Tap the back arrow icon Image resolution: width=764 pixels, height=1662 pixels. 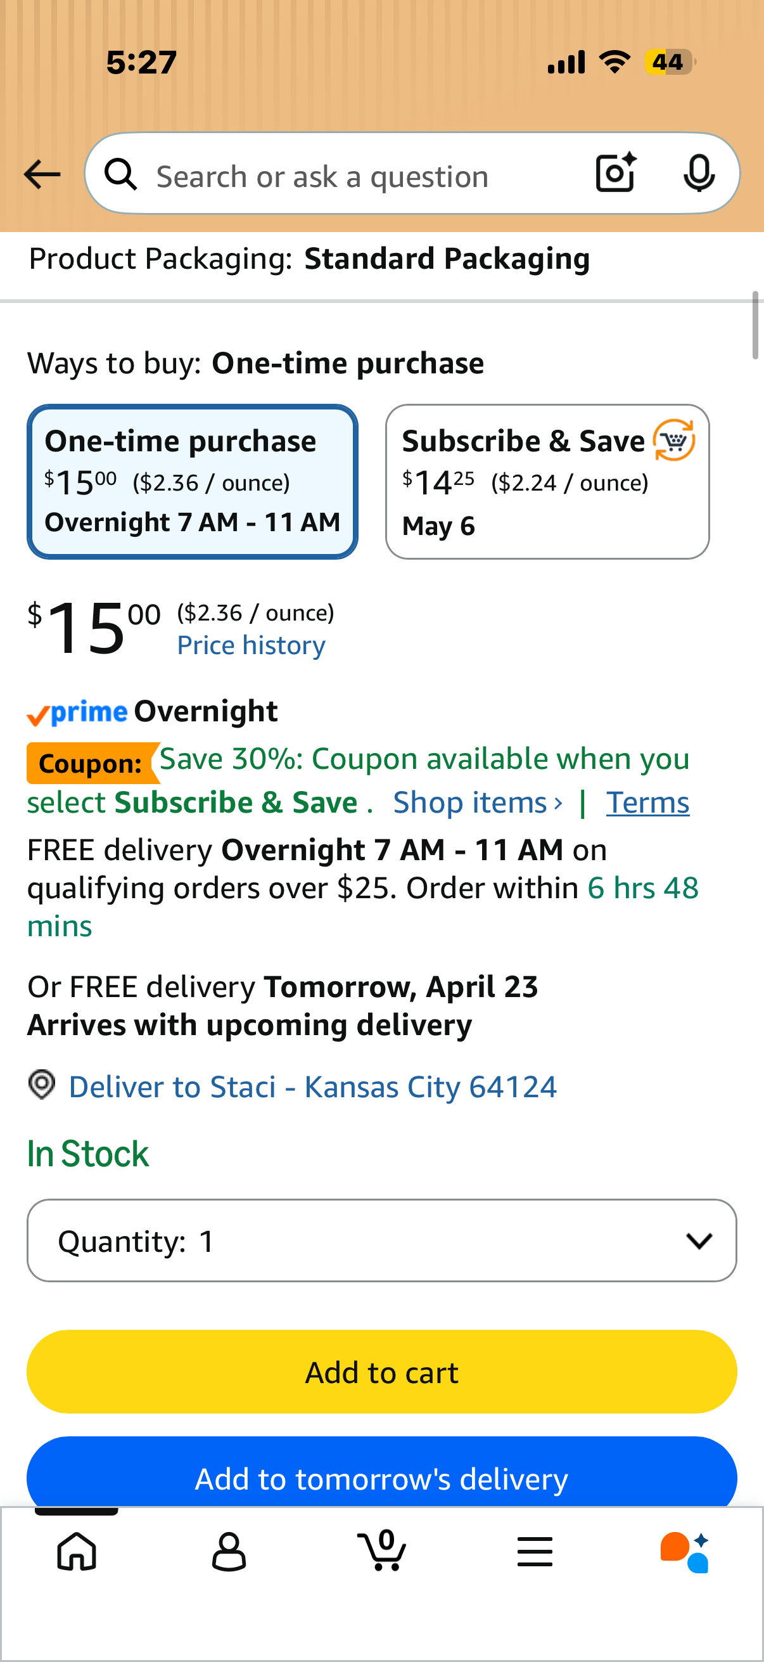(x=42, y=174)
